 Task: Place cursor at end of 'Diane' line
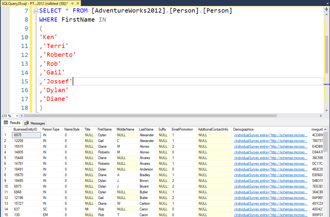pos(69,99)
